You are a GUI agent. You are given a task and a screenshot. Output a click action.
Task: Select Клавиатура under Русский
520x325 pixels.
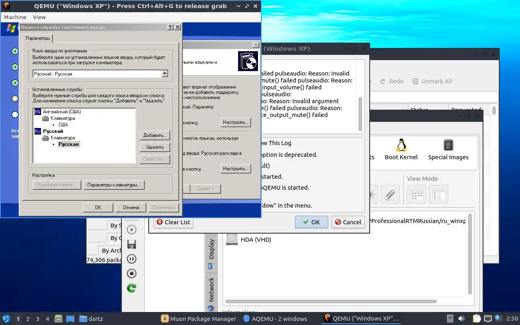[63, 138]
